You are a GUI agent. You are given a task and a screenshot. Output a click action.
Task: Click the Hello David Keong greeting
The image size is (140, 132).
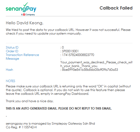[x=25, y=23]
